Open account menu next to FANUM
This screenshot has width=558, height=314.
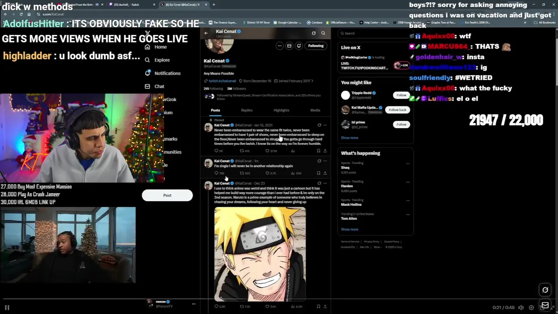(x=194, y=304)
